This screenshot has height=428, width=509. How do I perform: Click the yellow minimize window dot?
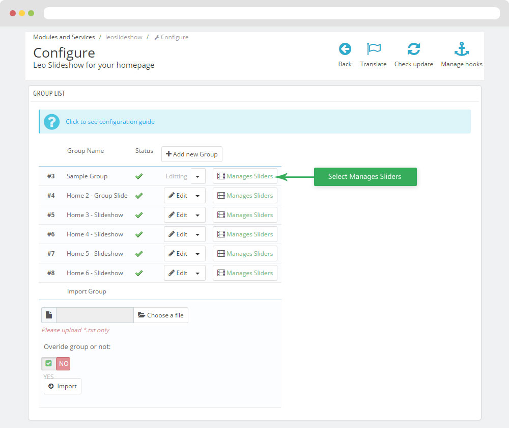(22, 13)
